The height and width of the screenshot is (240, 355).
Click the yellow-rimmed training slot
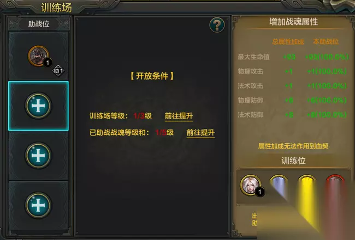point(307,184)
